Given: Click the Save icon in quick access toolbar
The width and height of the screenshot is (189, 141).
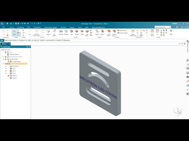Looking at the screenshot, I should click(16, 23).
